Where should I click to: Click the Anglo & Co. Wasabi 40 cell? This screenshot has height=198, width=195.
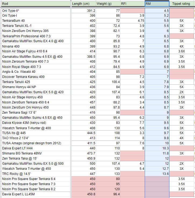point(36,72)
